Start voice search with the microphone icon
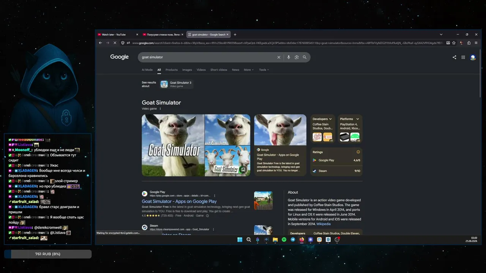486x273 pixels. (289, 57)
